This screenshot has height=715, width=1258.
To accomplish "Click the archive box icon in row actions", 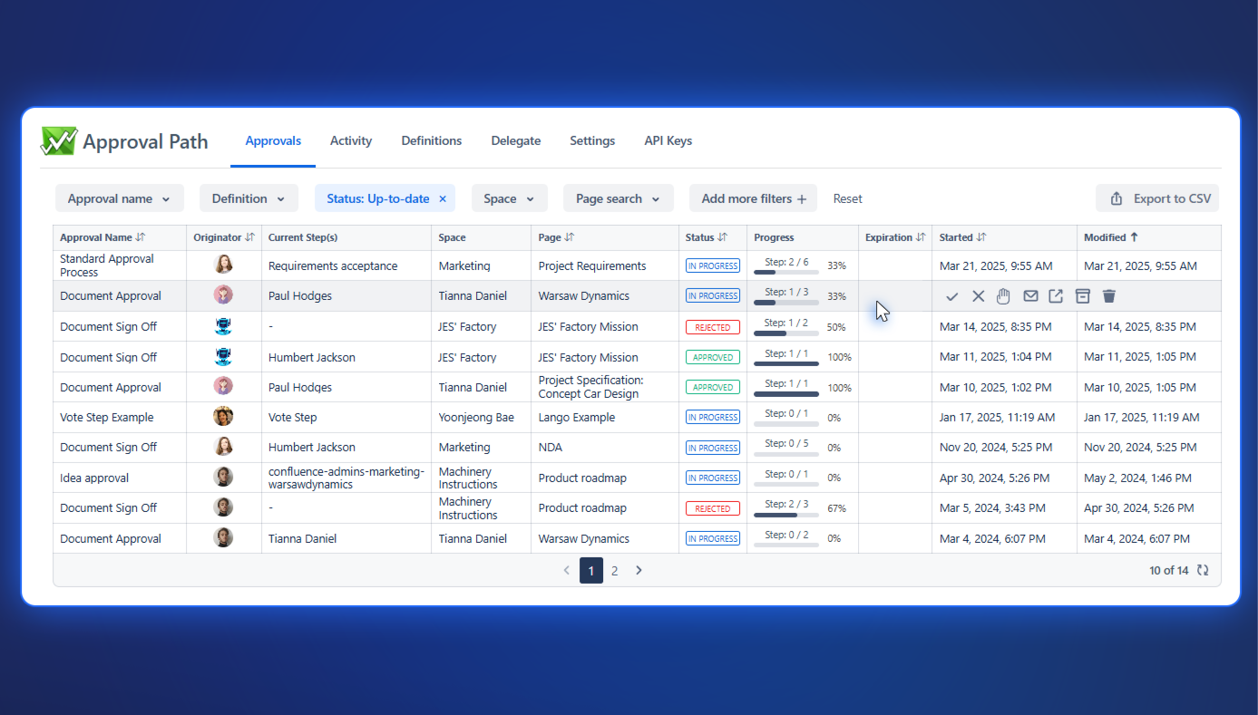I will point(1082,296).
